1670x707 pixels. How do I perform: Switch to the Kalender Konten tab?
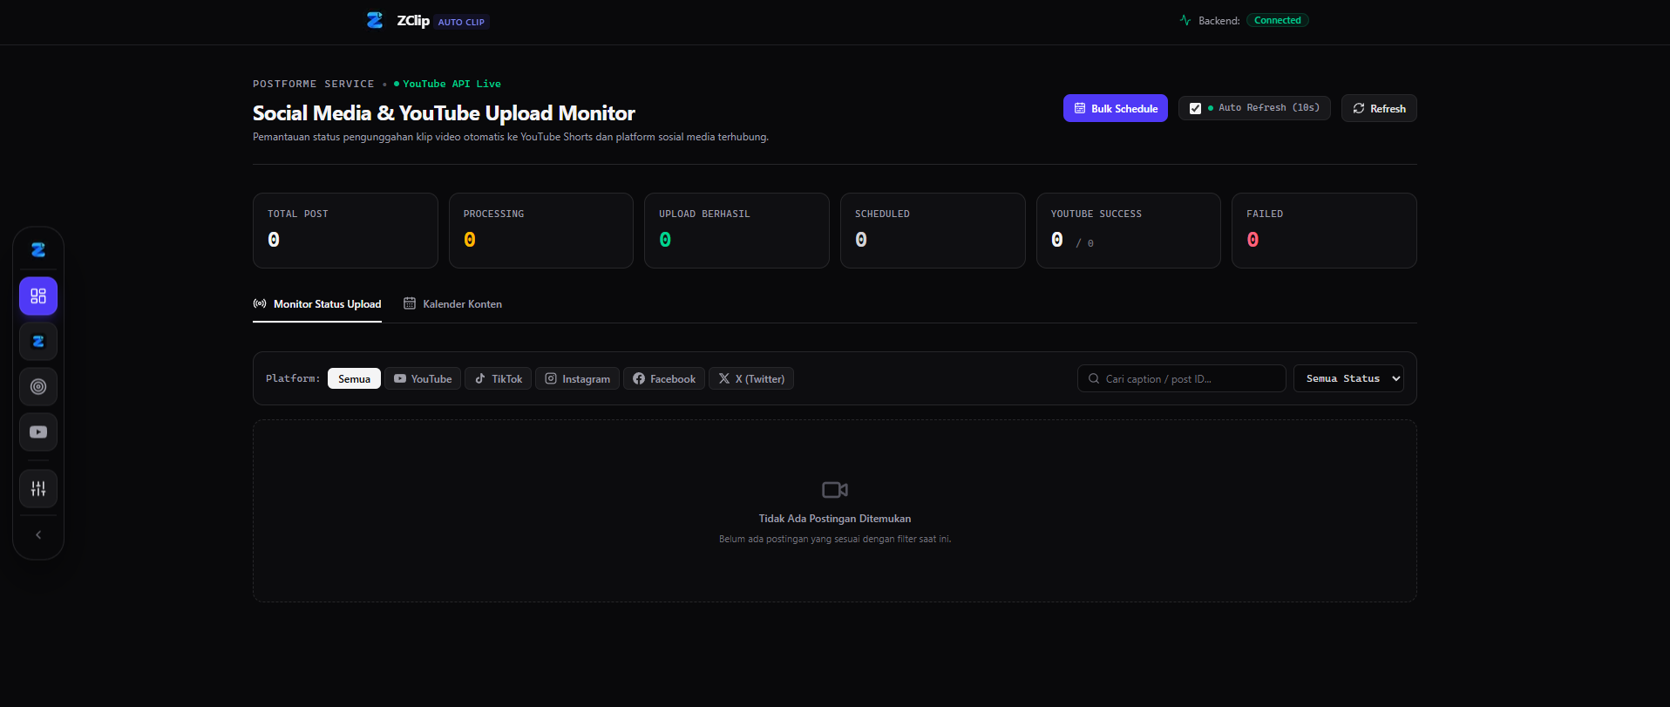pyautogui.click(x=452, y=304)
